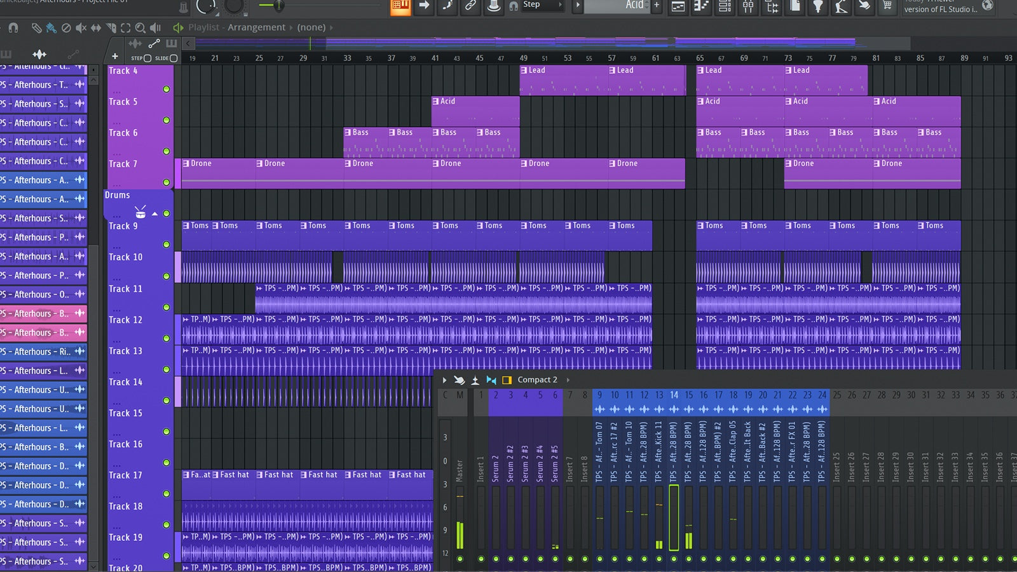Open the Compact 2 mixer layout dropdown
The height and width of the screenshot is (572, 1017).
(x=537, y=379)
